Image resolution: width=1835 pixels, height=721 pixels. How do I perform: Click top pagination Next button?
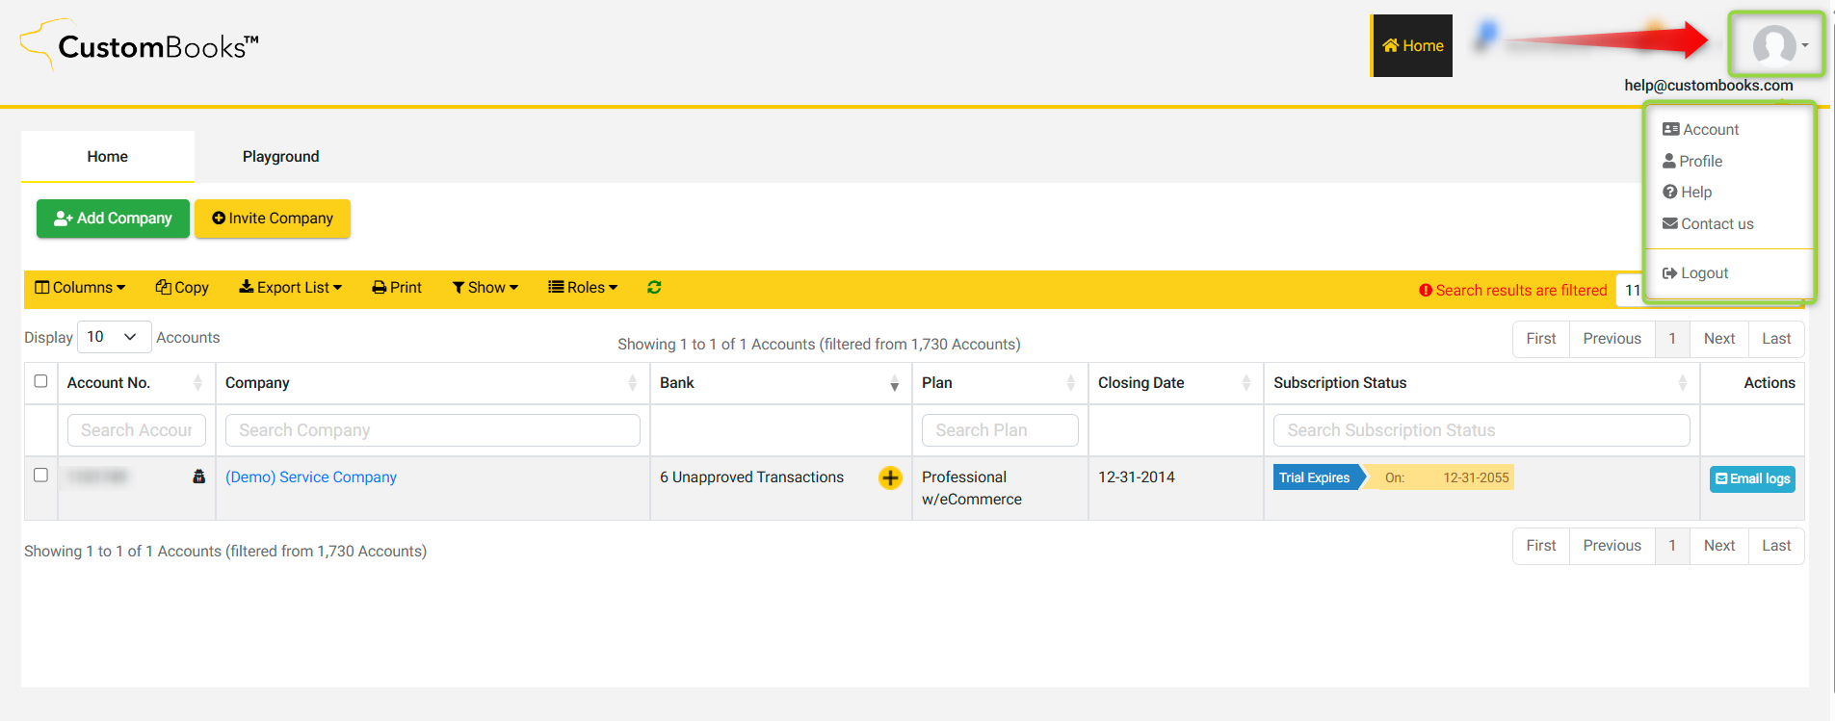point(1718,338)
